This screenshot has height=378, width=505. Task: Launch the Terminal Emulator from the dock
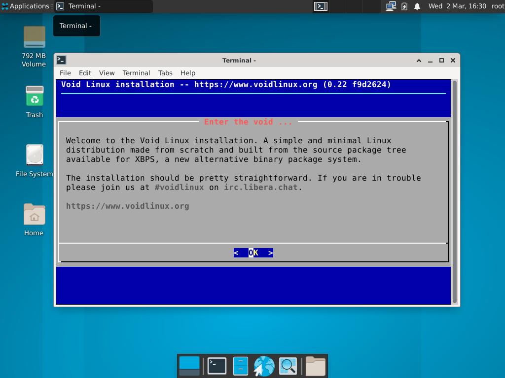[217, 366]
